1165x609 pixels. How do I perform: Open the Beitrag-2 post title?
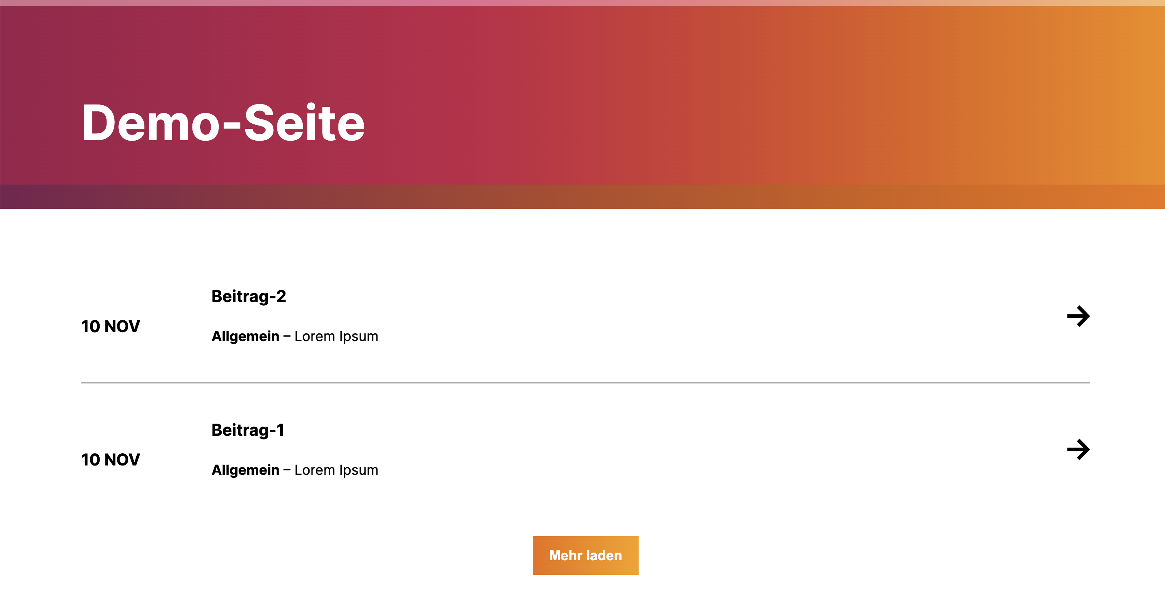tap(249, 297)
